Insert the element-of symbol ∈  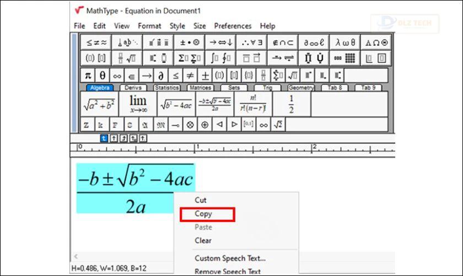(x=132, y=76)
